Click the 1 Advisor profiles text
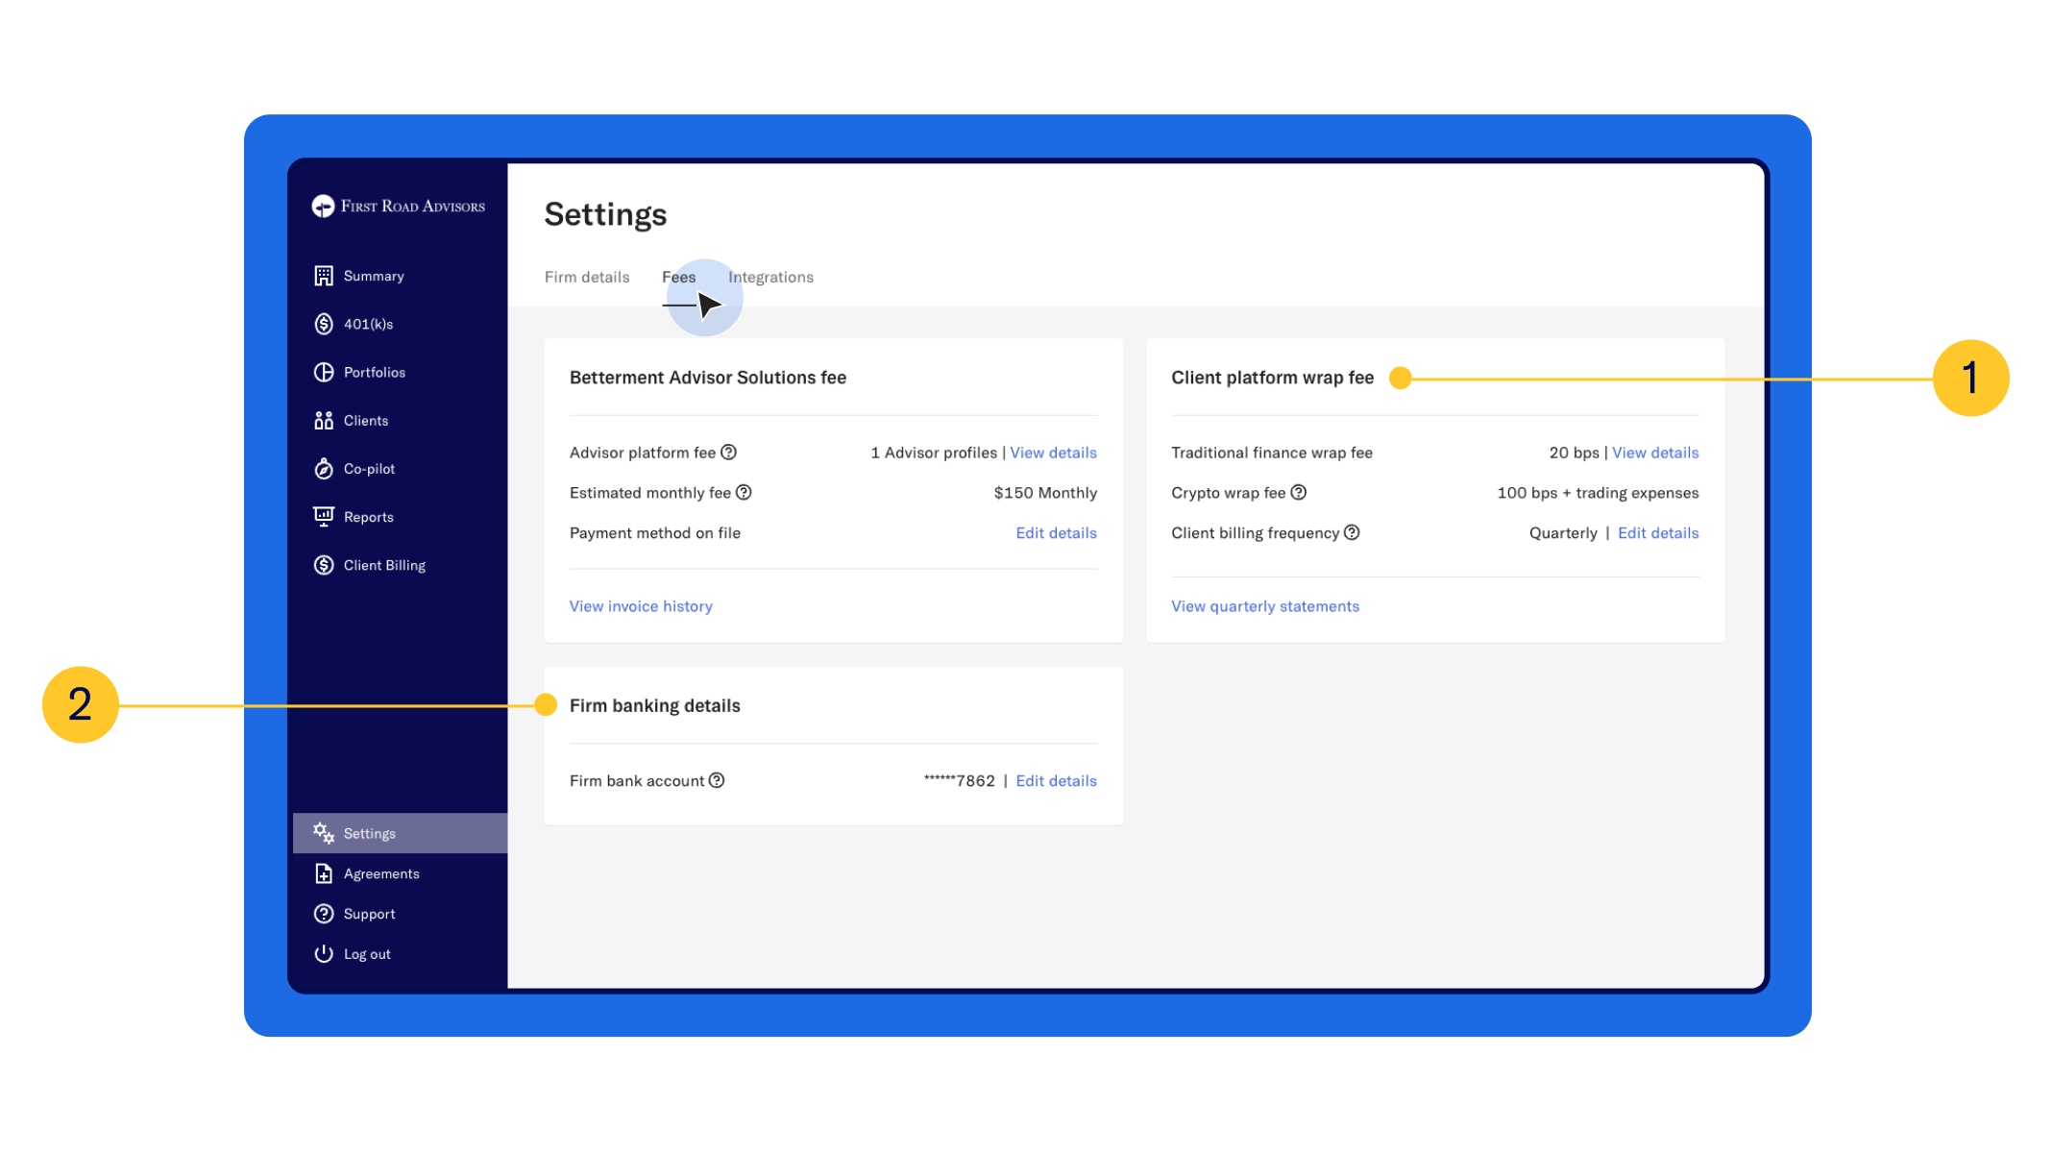This screenshot has width=2052, height=1153. click(934, 453)
